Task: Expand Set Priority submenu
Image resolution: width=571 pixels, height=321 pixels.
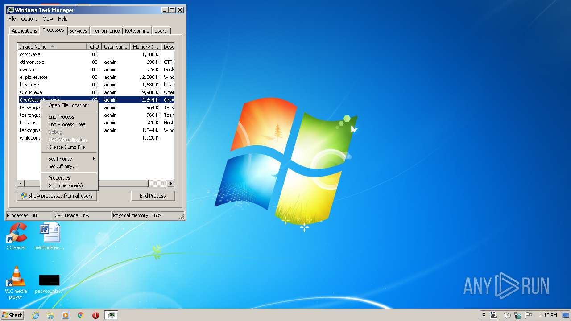Action: pos(69,159)
